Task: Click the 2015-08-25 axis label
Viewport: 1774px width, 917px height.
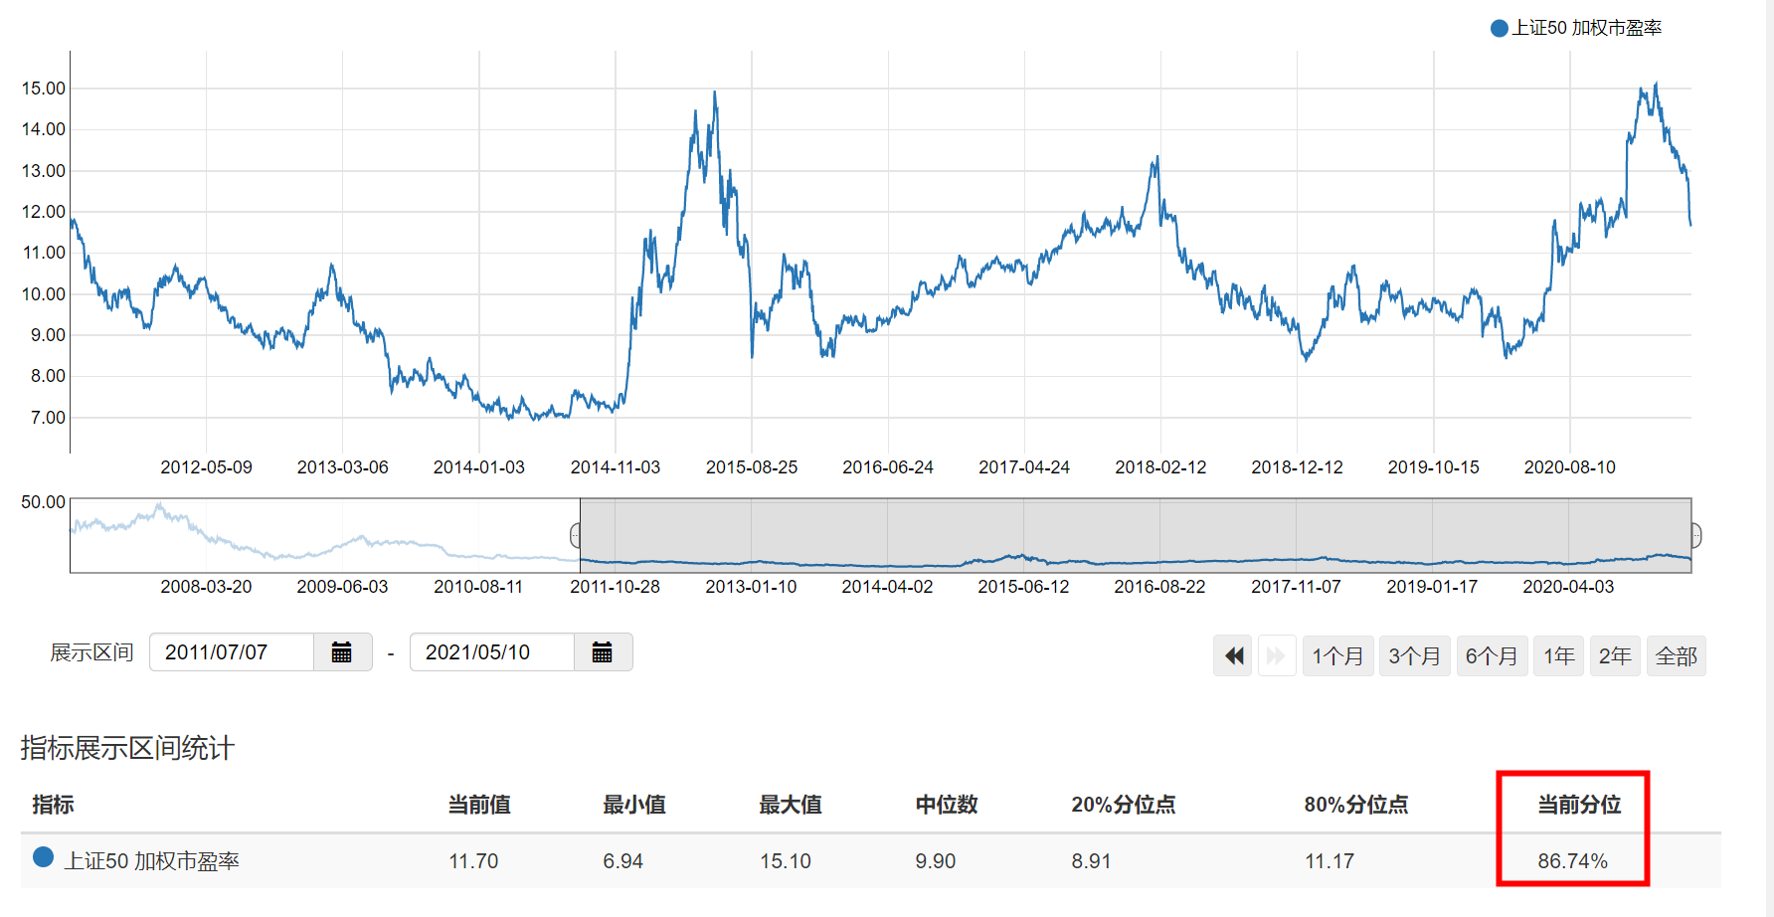Action: tap(752, 467)
